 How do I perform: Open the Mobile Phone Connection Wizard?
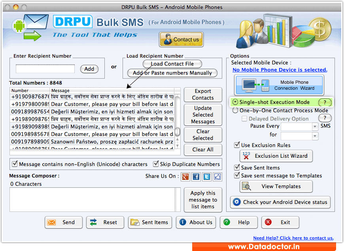coord(279,85)
